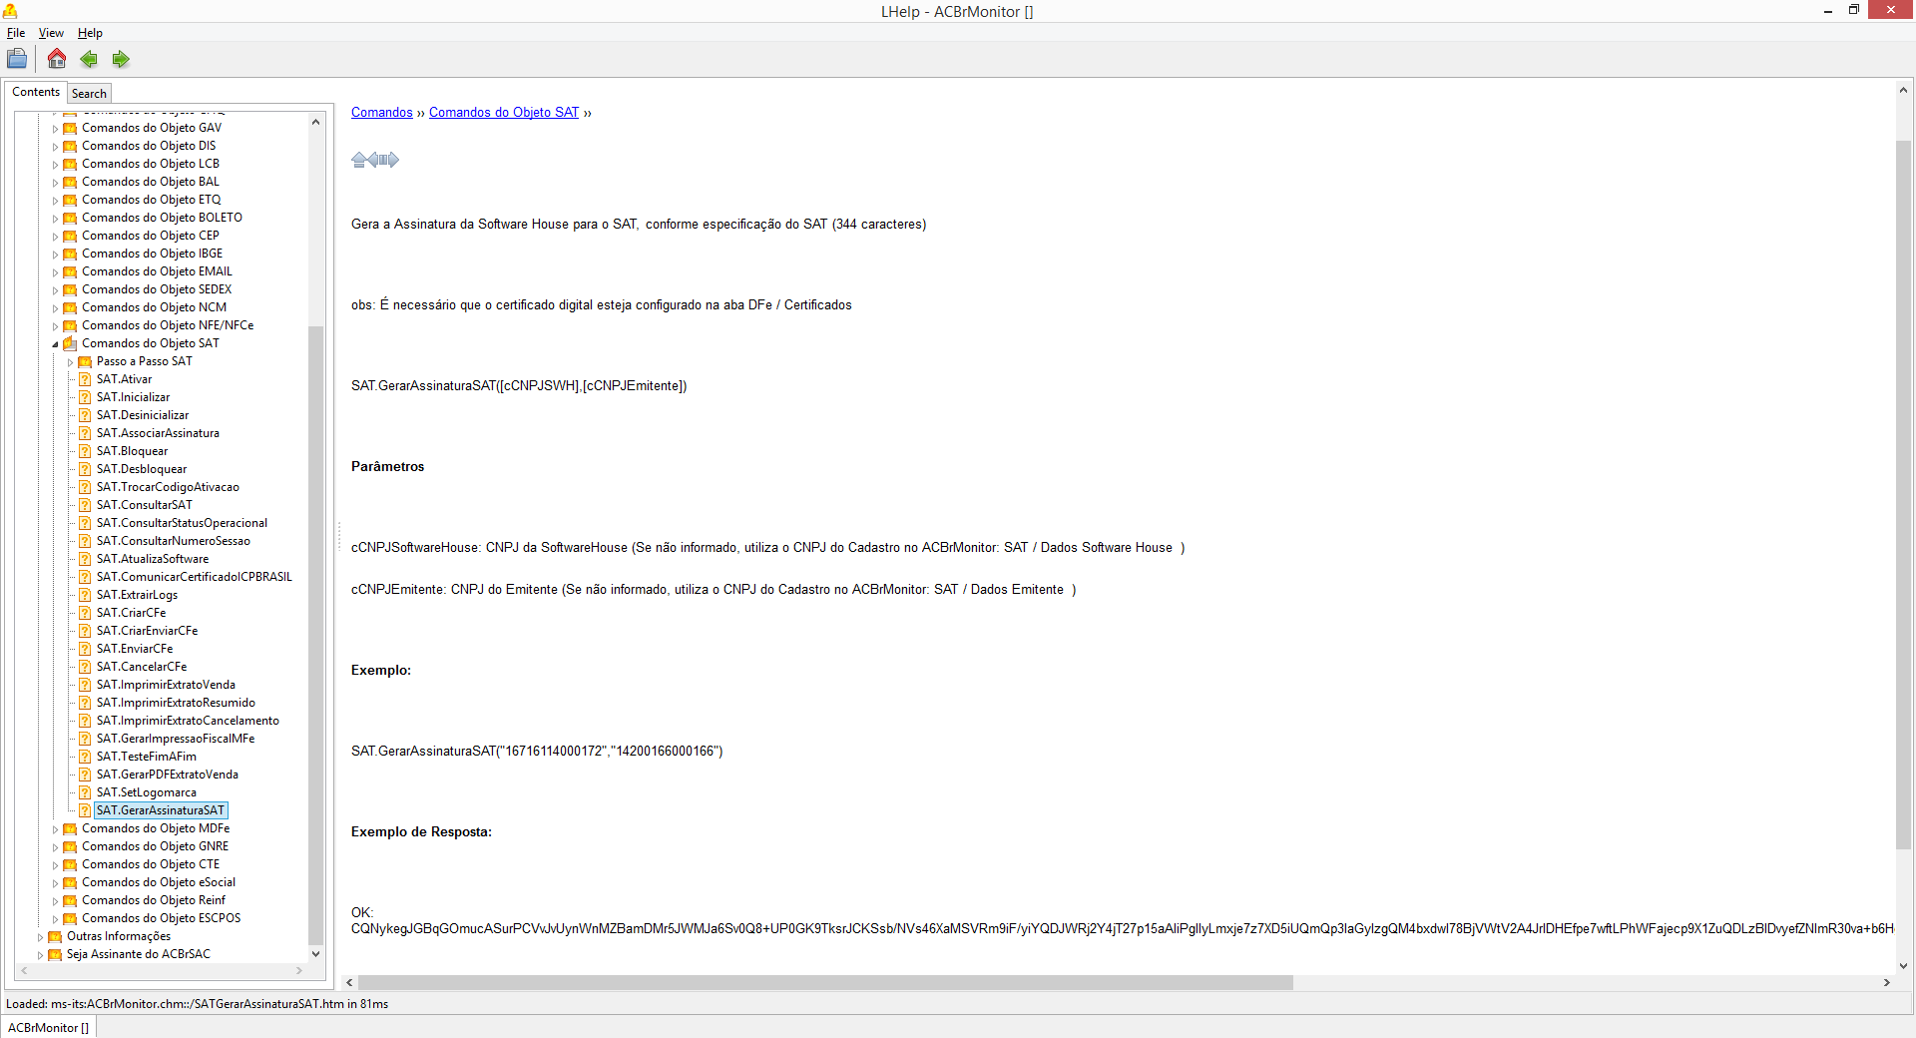
Task: Expand the Outras Informações node
Action: tap(40, 937)
